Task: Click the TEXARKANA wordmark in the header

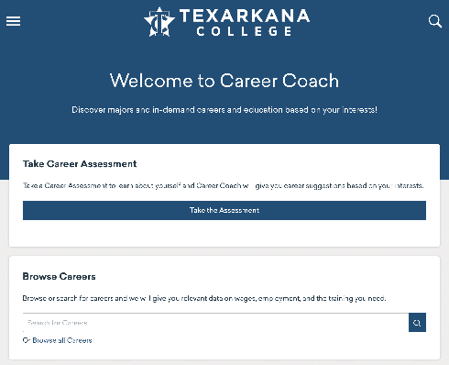Action: (x=245, y=16)
